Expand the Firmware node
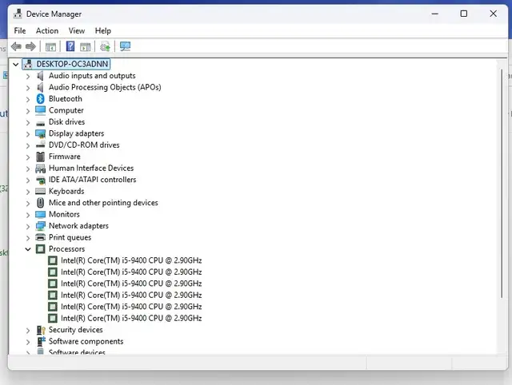The image size is (512, 385). pyautogui.click(x=28, y=157)
